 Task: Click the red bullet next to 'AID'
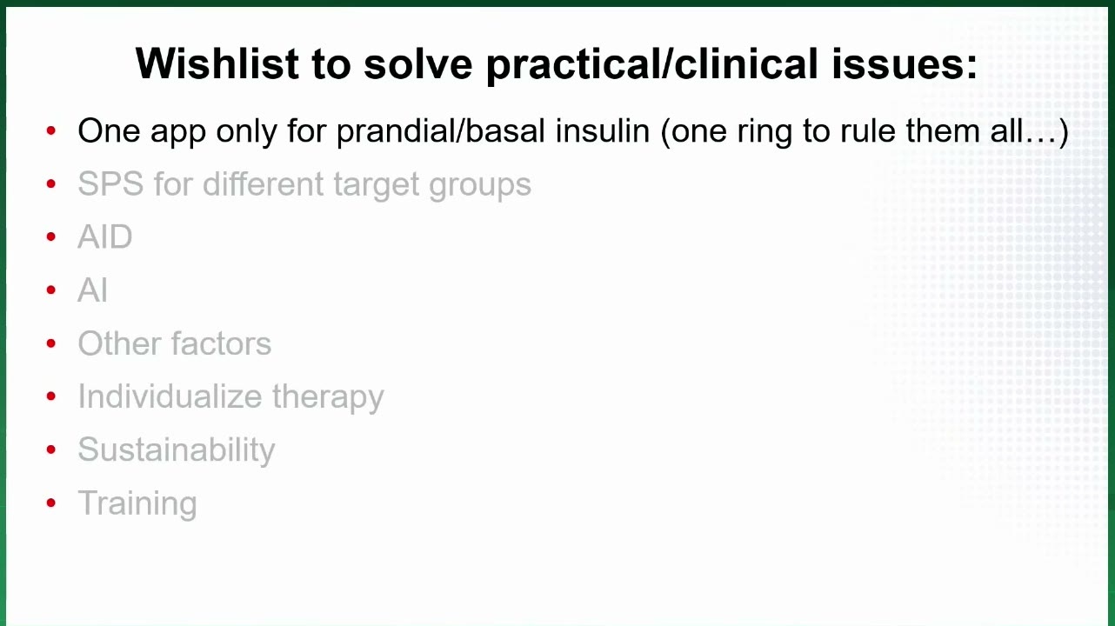tap(51, 237)
